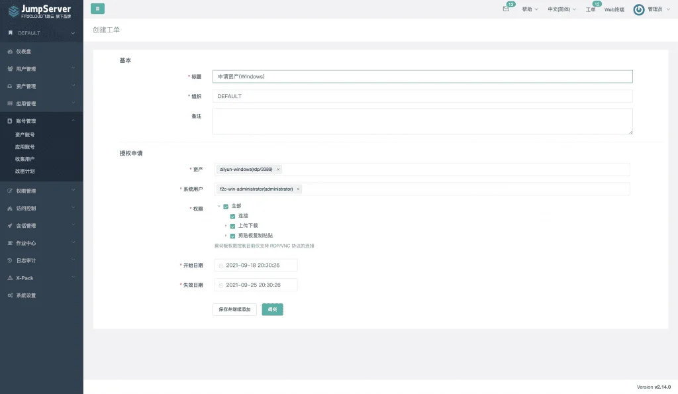The width and height of the screenshot is (678, 394).
Task: Click the admin power avatar icon
Action: pos(639,9)
